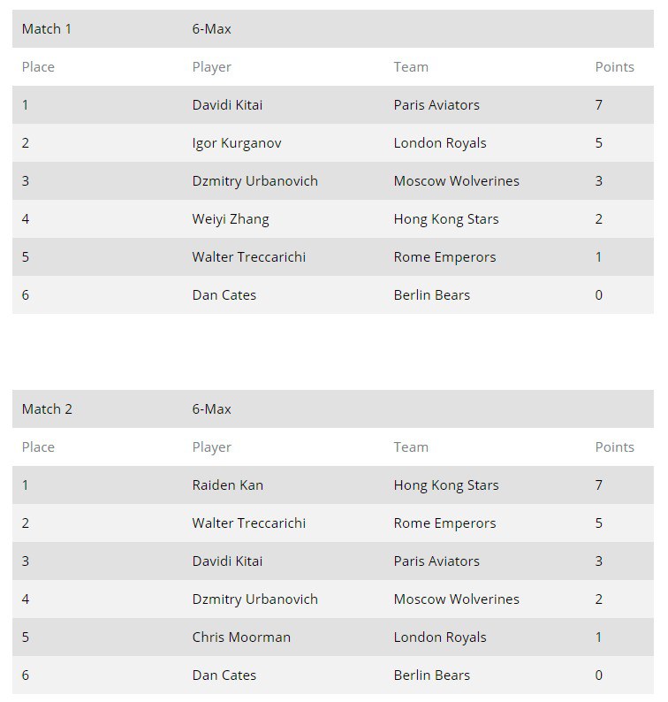Image resolution: width=668 pixels, height=702 pixels.
Task: Click Place column header in Match 2
Action: 38,447
